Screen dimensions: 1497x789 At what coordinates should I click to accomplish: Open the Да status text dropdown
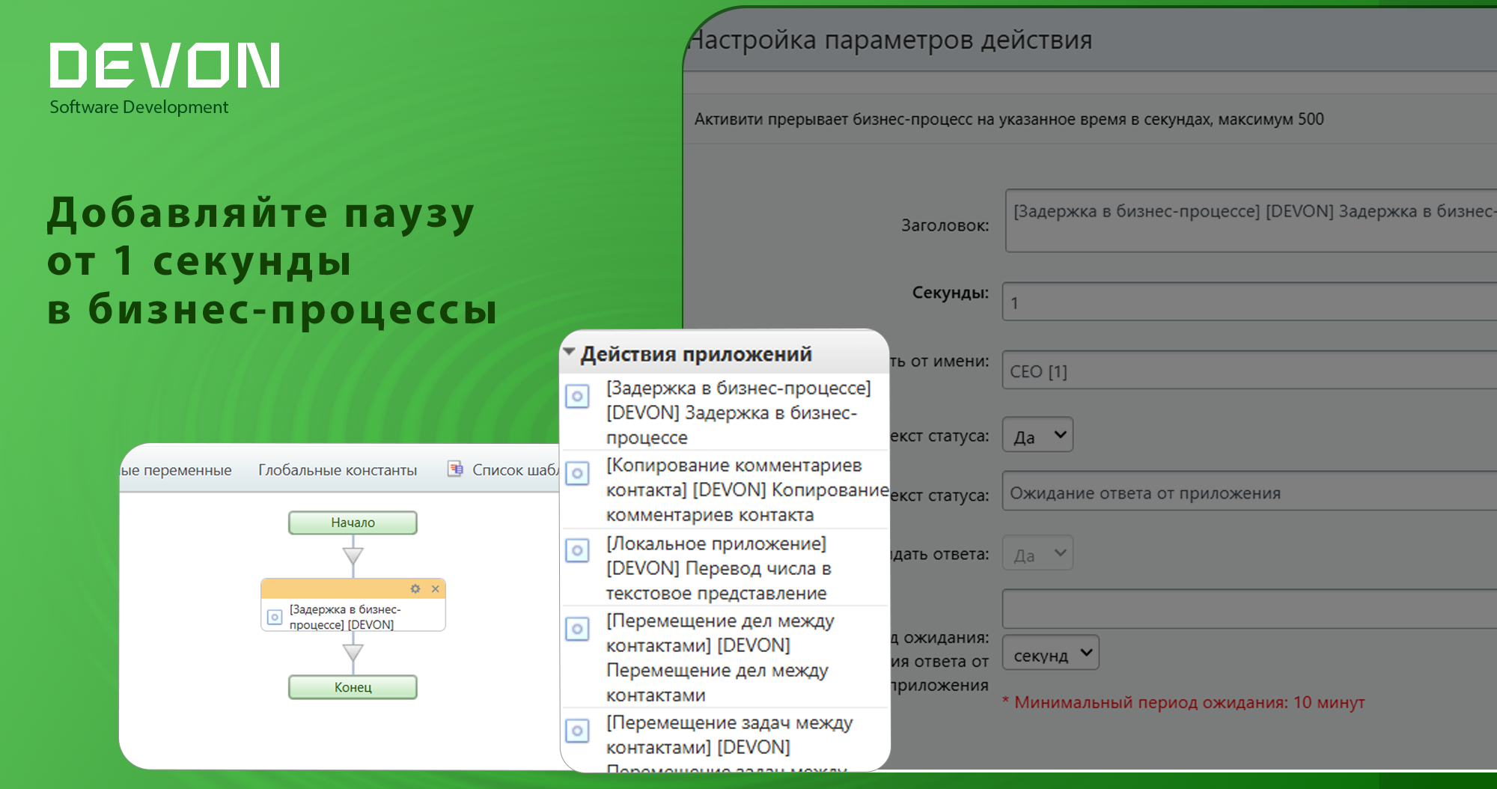coord(1037,435)
